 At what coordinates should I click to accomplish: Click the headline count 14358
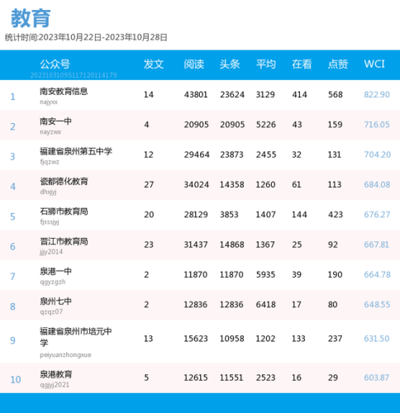pyautogui.click(x=232, y=184)
